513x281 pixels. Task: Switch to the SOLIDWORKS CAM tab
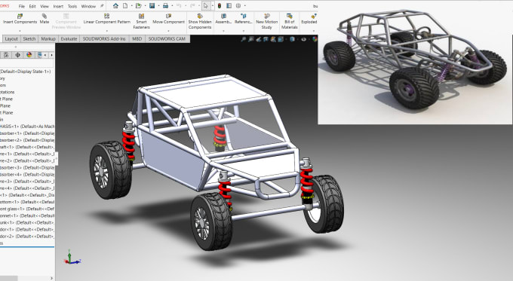(x=167, y=38)
